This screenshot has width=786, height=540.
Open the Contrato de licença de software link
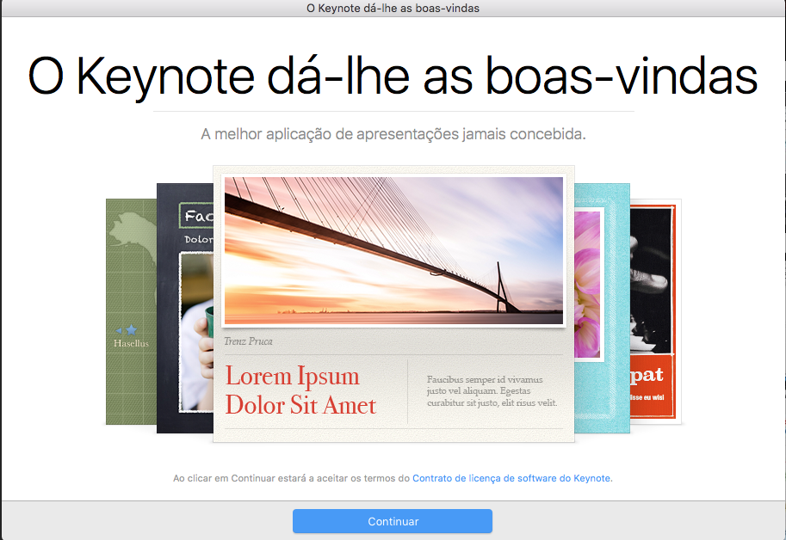pyautogui.click(x=511, y=478)
